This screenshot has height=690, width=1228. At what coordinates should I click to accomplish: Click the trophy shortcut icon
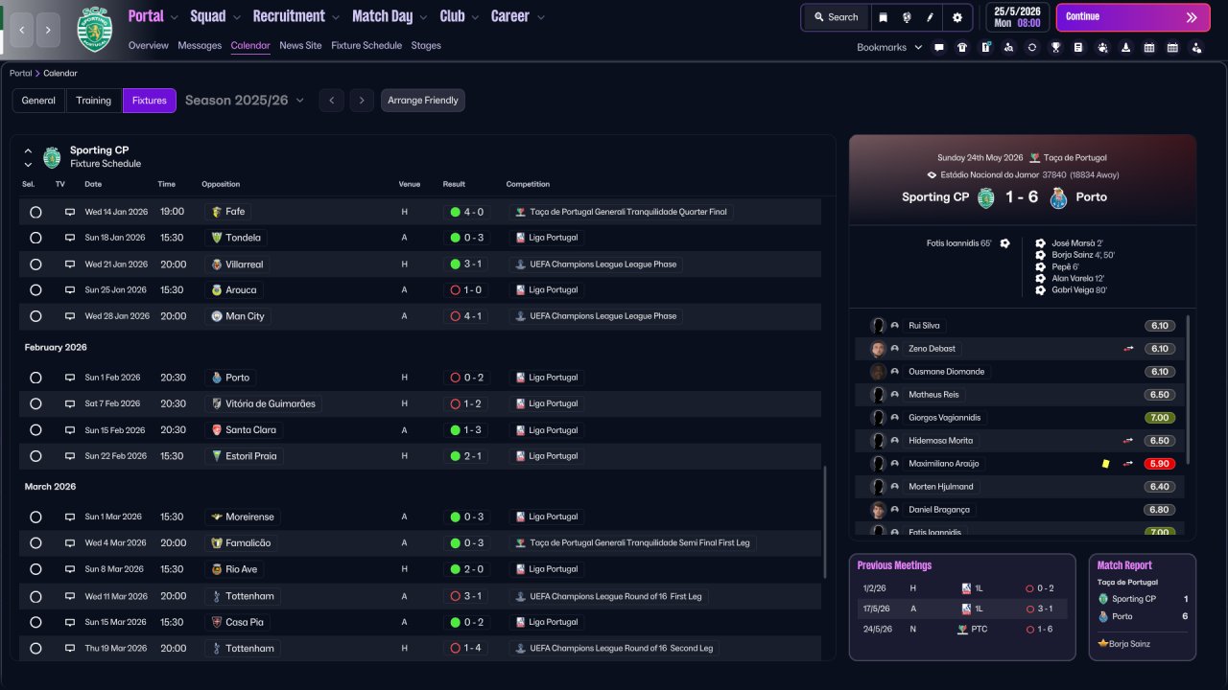pos(1055,47)
